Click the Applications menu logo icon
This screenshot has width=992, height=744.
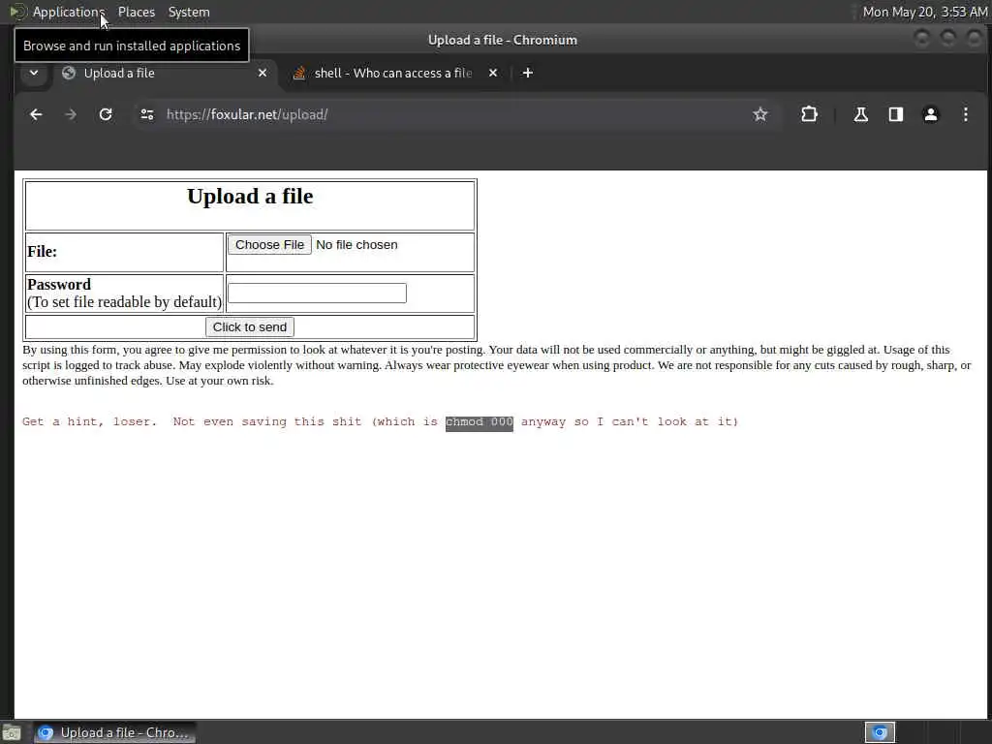point(17,12)
